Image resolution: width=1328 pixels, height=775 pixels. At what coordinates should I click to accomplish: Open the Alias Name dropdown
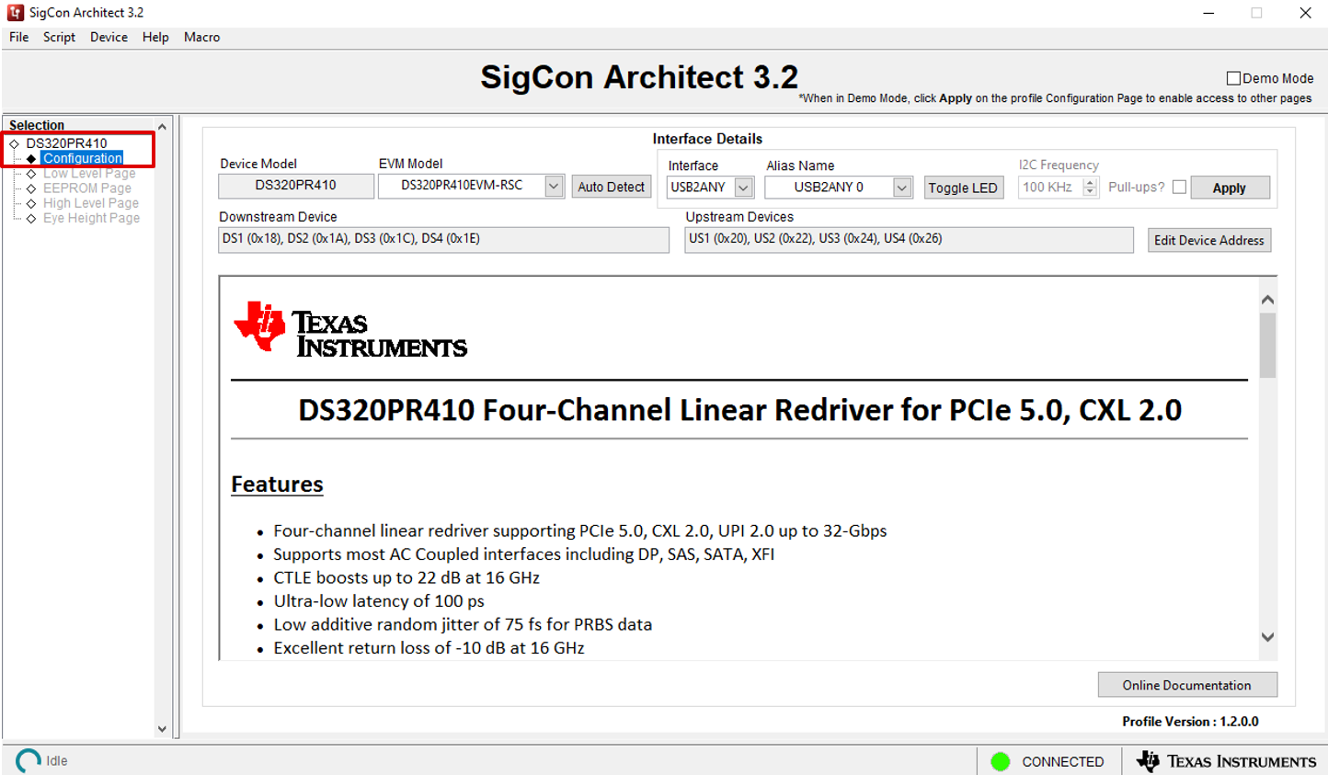click(x=901, y=188)
